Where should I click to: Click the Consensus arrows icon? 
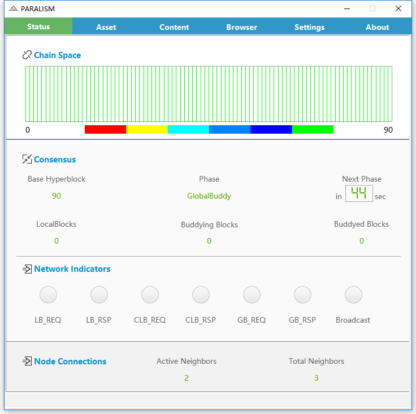tap(27, 159)
